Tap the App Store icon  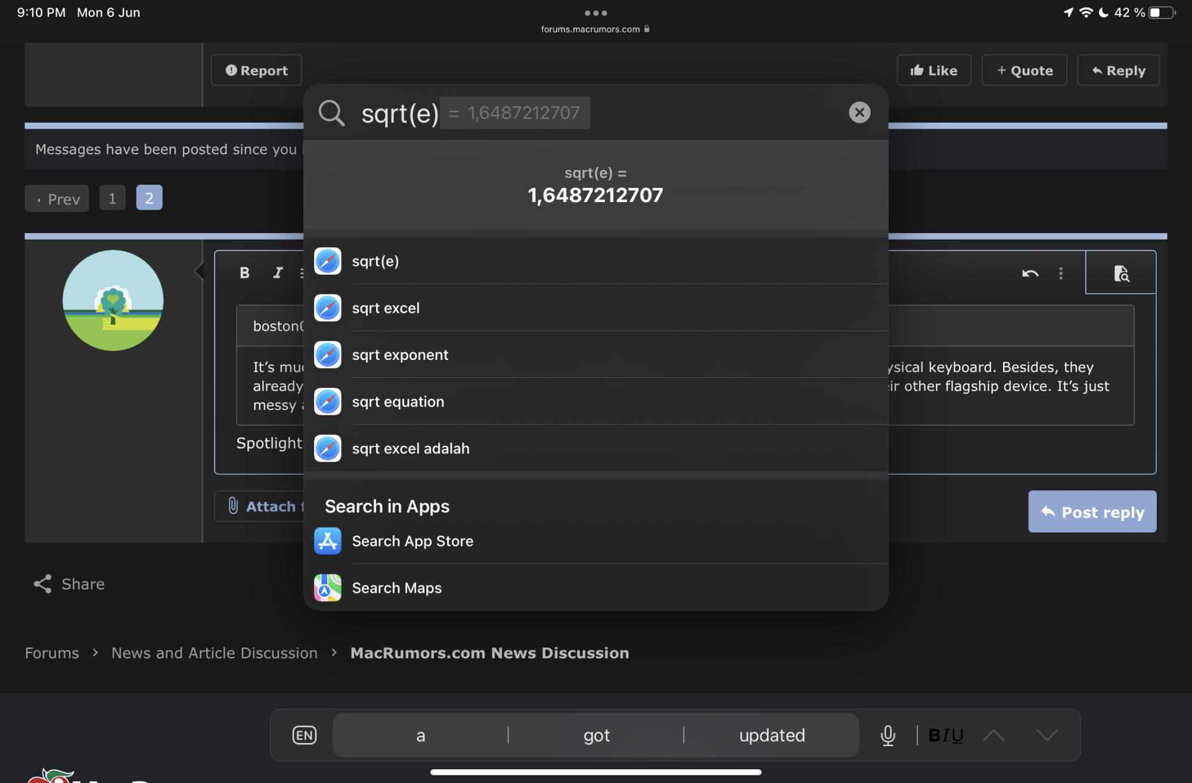coord(328,541)
